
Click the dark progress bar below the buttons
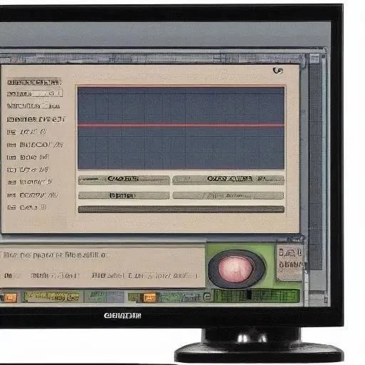tap(181, 210)
